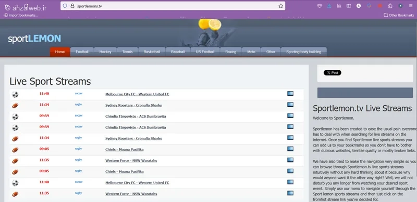
Task: Click soccer ball icon in topmost Melbourne City row
Action: [x=15, y=94]
